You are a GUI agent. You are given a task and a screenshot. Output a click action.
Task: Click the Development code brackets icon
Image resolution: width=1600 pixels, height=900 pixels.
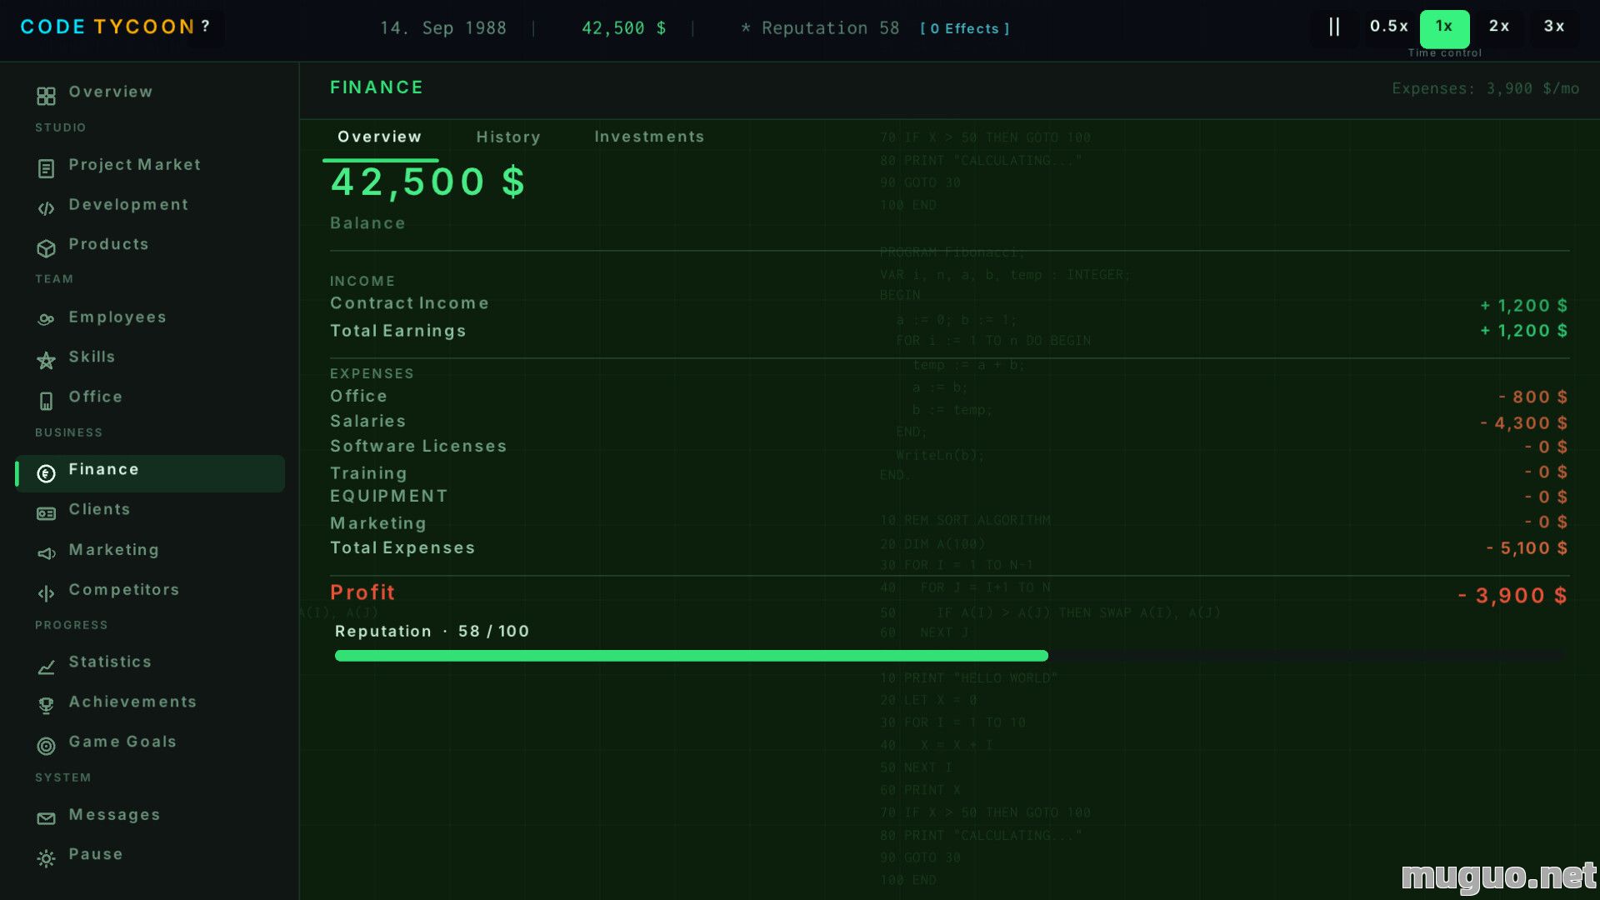point(46,208)
